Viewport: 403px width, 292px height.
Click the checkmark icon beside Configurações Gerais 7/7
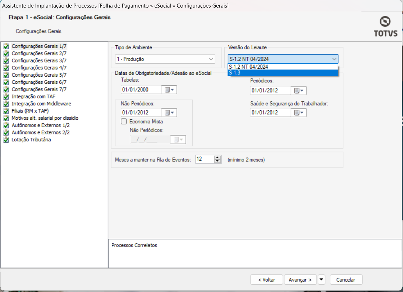(x=6, y=90)
